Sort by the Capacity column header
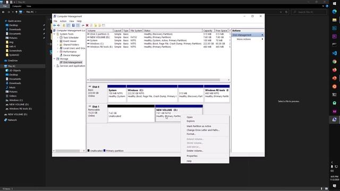 208,31
